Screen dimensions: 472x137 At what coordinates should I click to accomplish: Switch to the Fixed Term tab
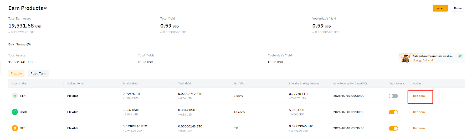[x=38, y=73]
